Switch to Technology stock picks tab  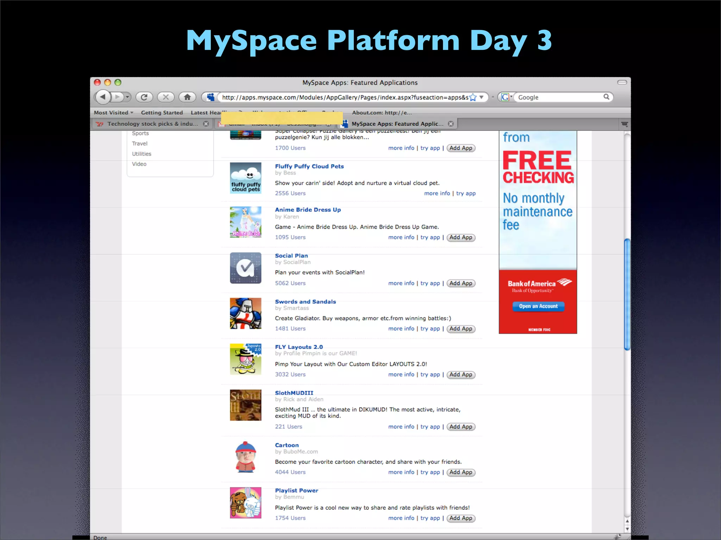[152, 124]
